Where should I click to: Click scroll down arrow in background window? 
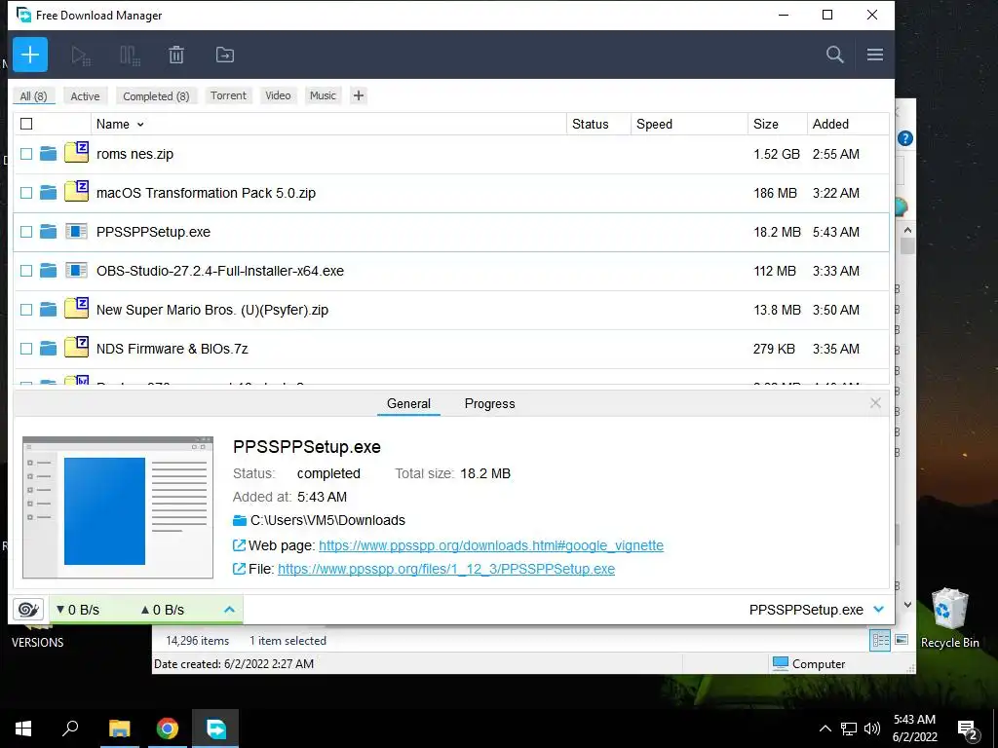pos(907,605)
